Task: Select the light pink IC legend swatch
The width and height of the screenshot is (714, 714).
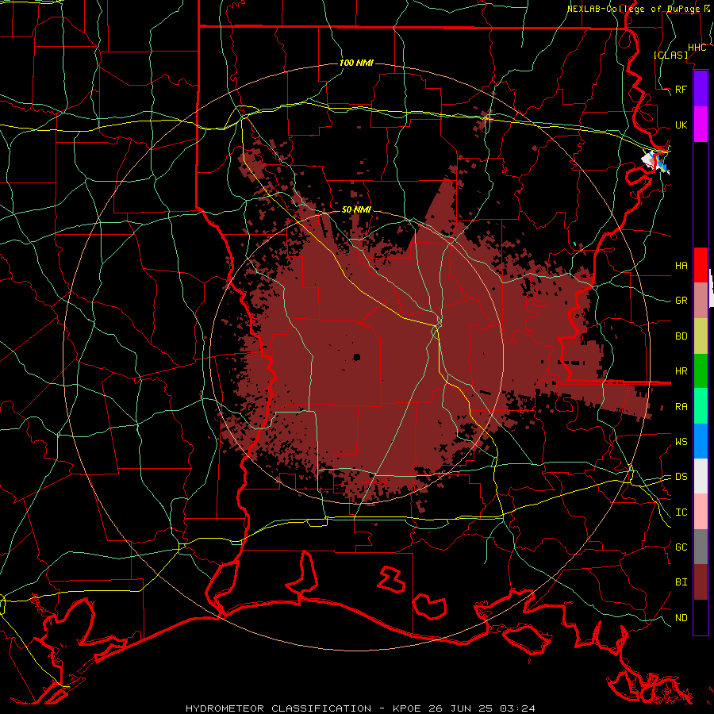Action: click(701, 512)
